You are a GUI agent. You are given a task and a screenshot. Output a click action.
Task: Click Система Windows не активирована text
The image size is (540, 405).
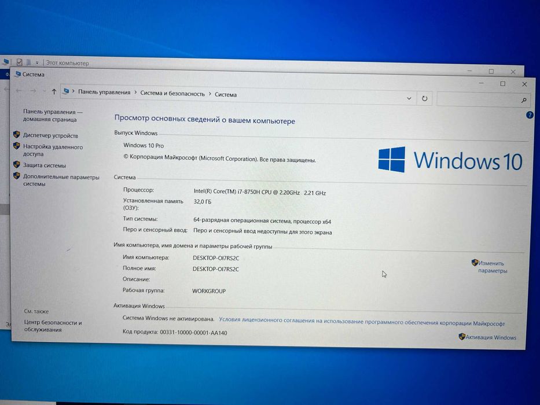tap(168, 319)
